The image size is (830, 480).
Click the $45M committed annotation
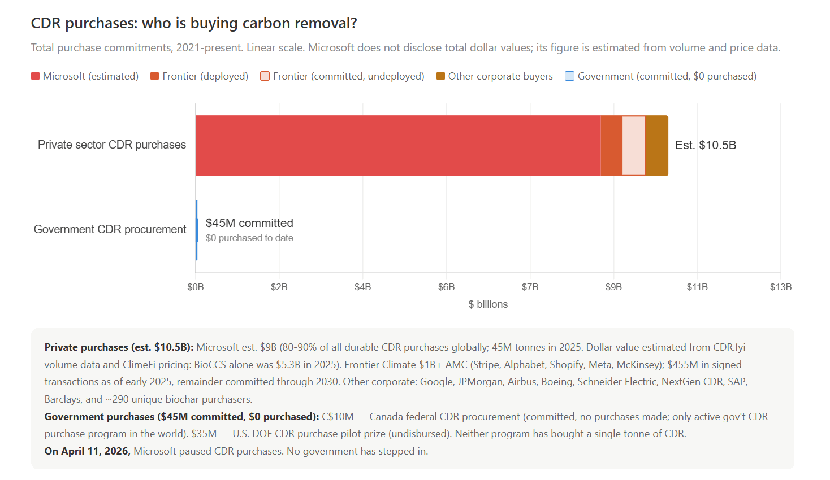tap(249, 223)
